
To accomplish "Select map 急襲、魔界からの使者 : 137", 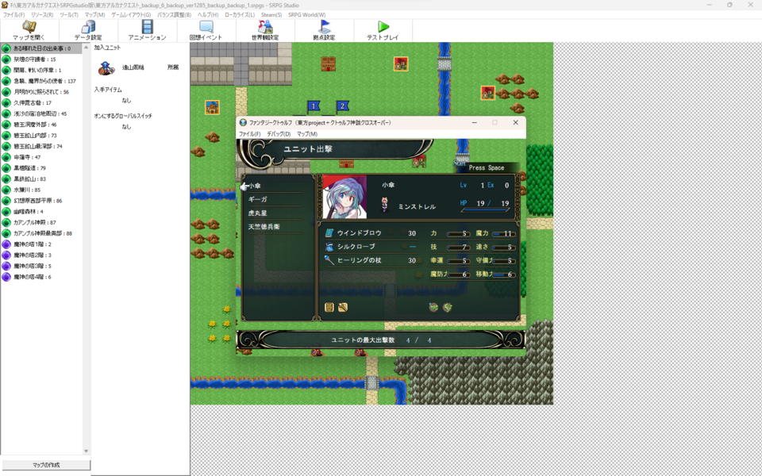I will [41, 81].
